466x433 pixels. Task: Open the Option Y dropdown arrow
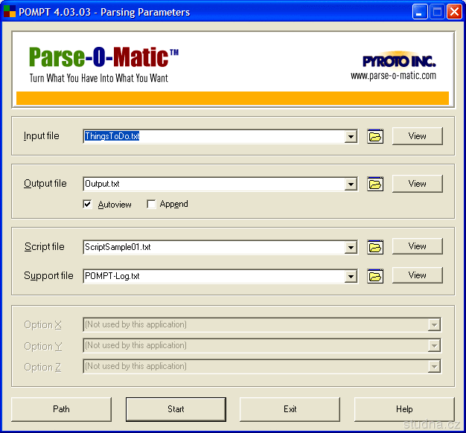click(x=434, y=345)
